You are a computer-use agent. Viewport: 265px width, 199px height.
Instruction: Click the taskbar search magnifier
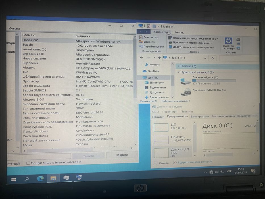26,179
